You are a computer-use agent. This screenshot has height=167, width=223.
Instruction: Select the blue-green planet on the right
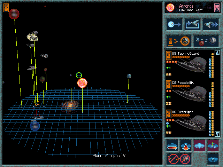[x=129, y=76]
